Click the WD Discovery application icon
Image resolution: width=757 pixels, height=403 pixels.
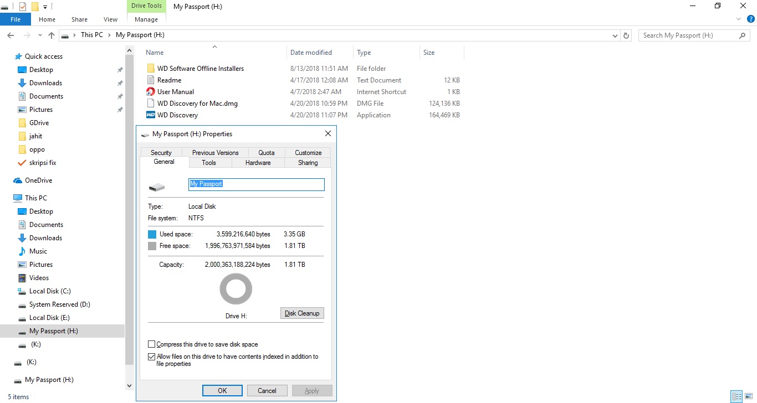tap(151, 115)
